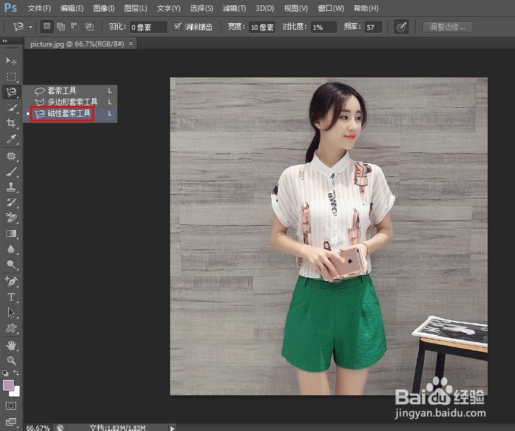Click the foreground color swatch

[8, 385]
